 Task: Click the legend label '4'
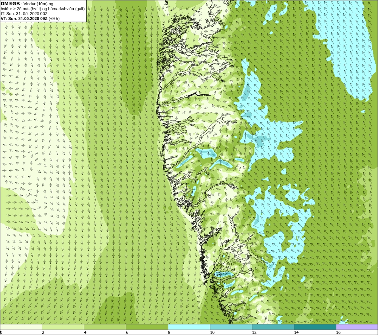click(x=85, y=332)
